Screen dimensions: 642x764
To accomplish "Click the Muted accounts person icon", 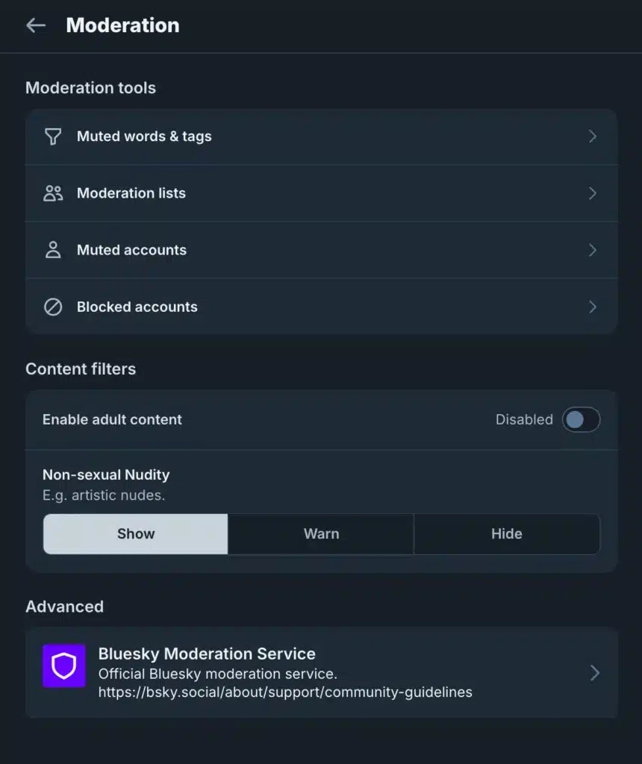I will pyautogui.click(x=53, y=250).
